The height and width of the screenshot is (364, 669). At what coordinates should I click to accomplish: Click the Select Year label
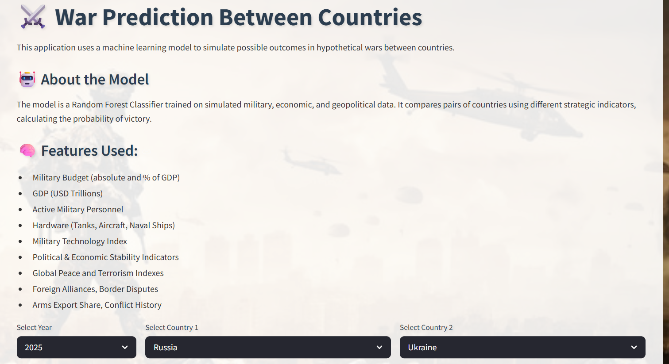34,327
